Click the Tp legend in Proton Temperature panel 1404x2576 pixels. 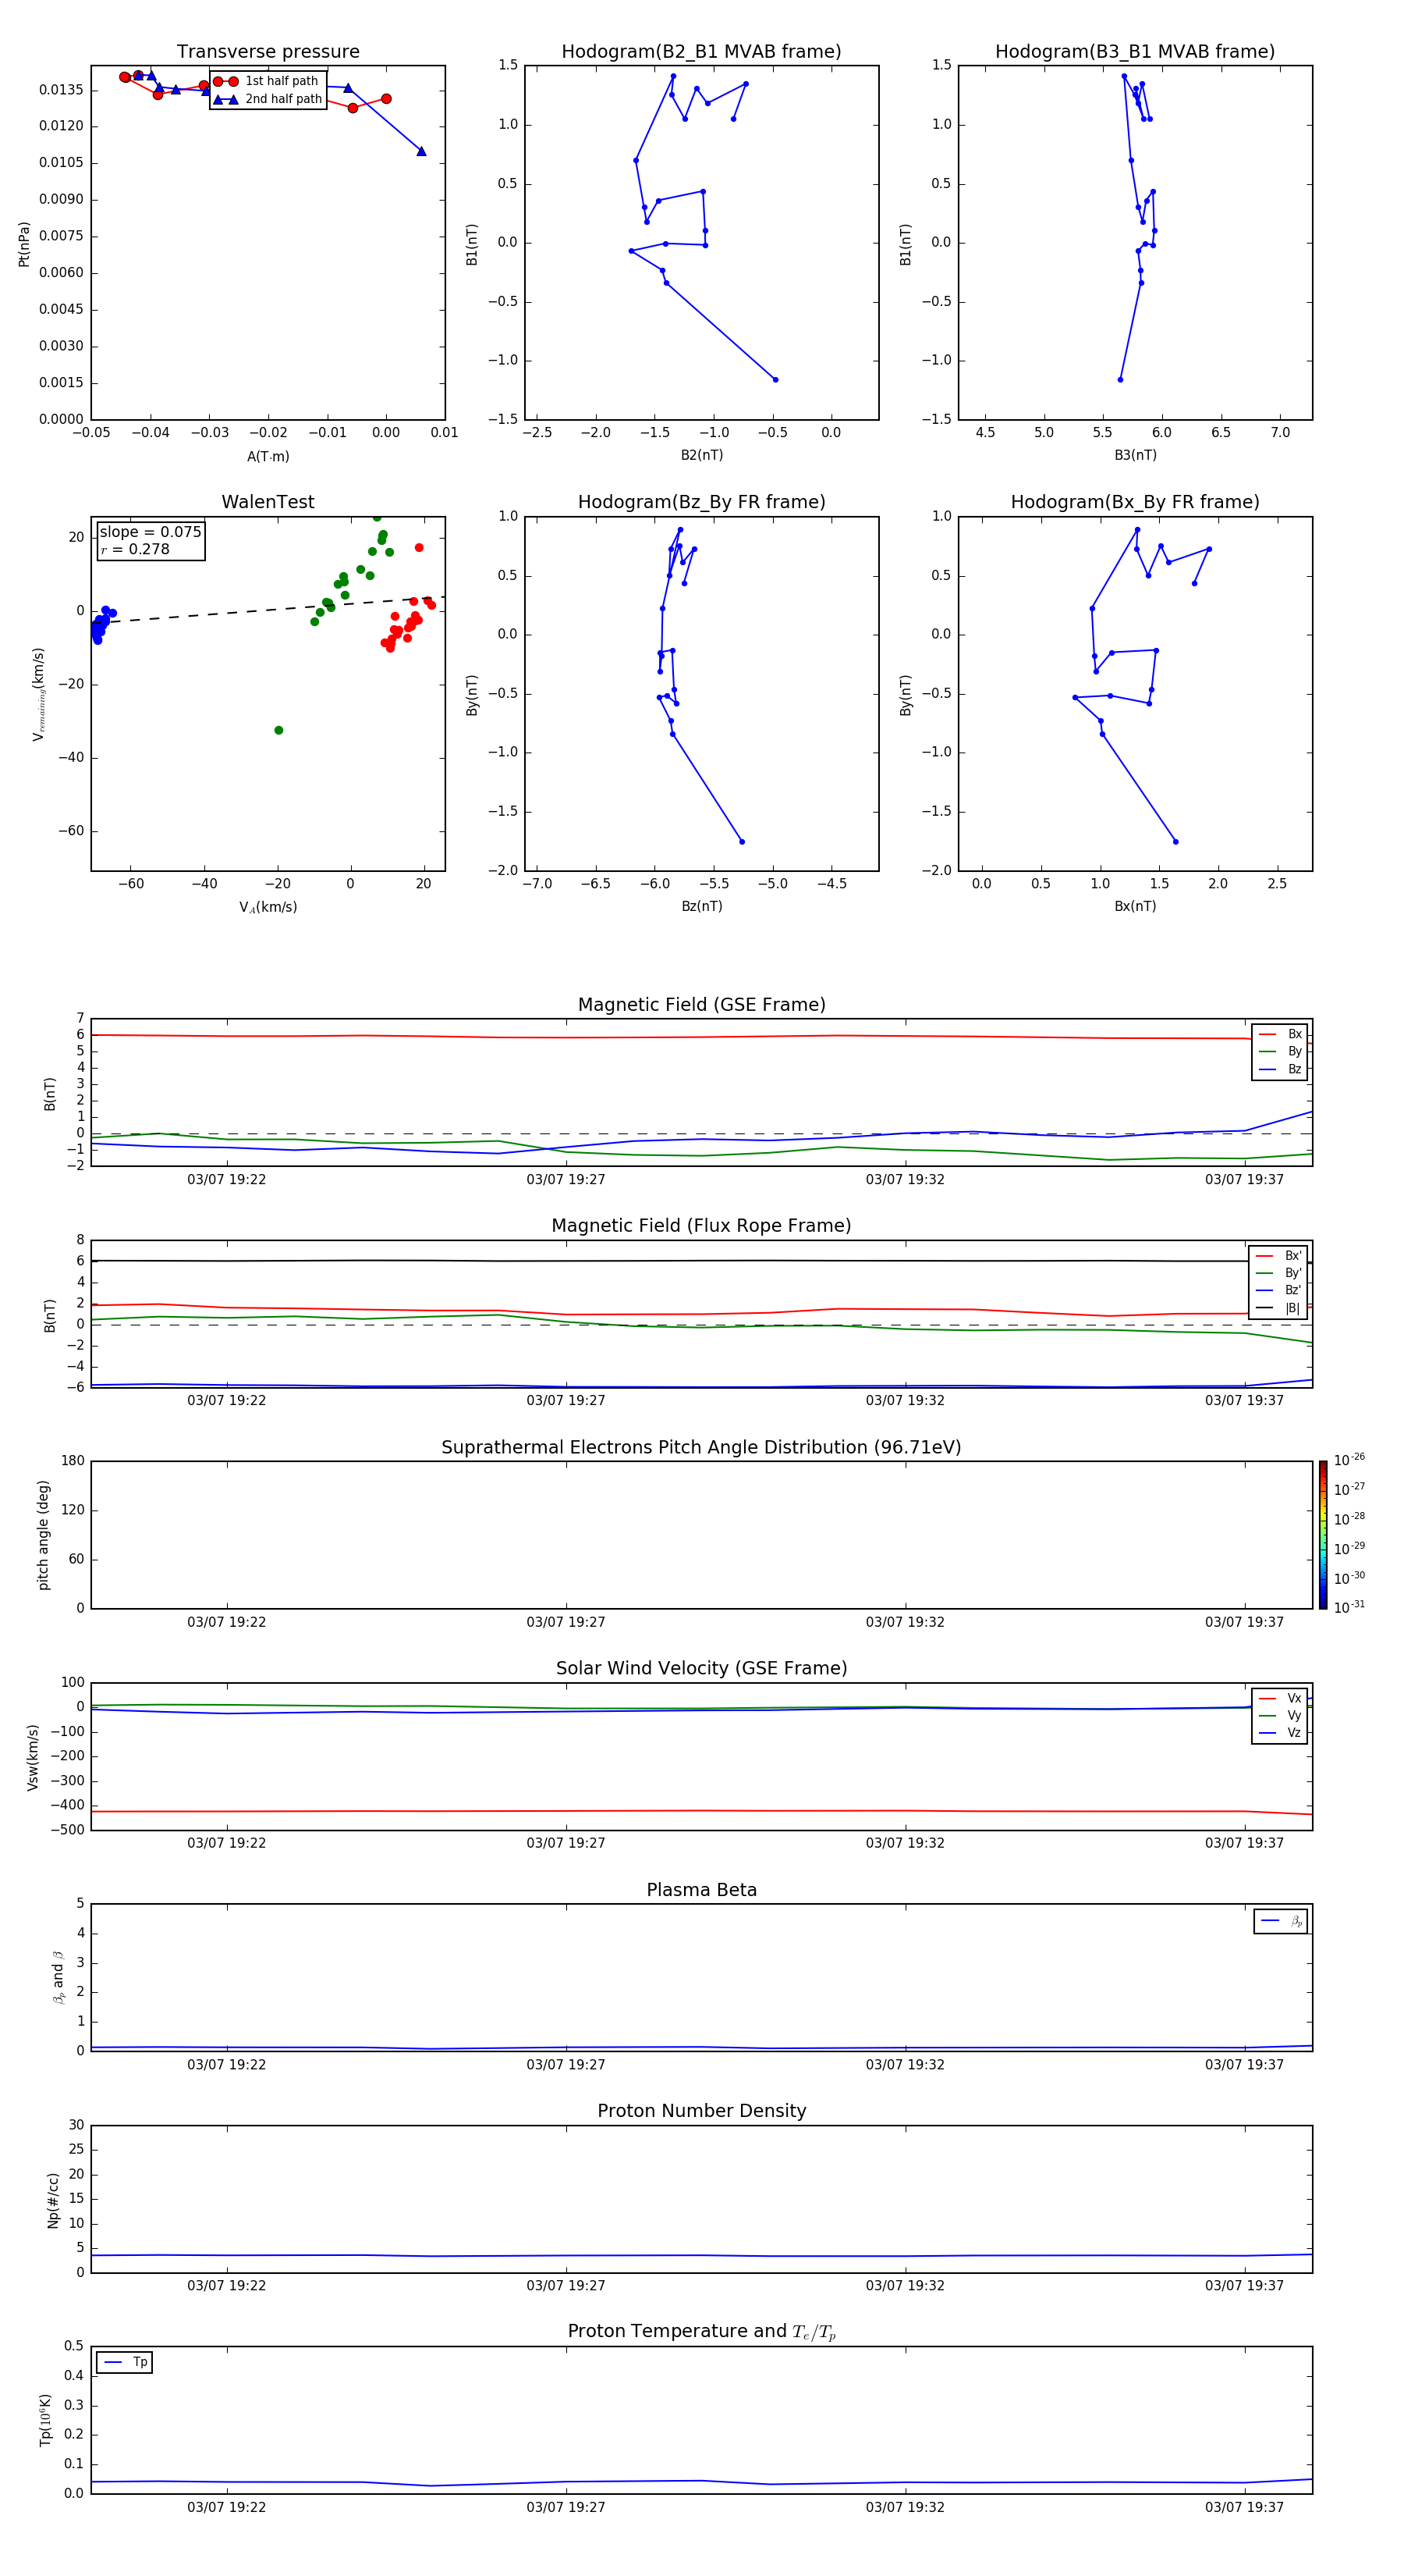[125, 2362]
